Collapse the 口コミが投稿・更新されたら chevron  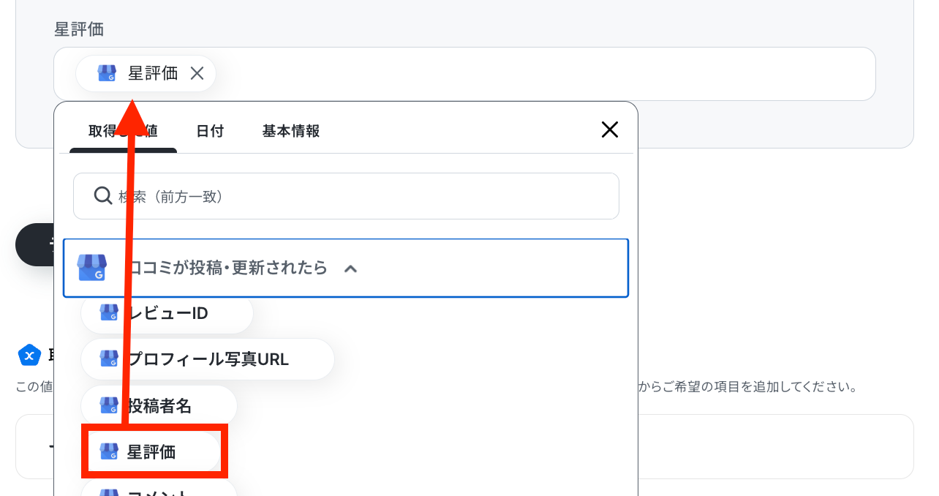tap(350, 268)
